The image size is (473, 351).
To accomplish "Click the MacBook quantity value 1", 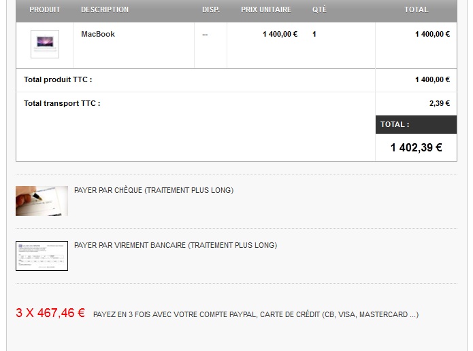I will point(314,35).
